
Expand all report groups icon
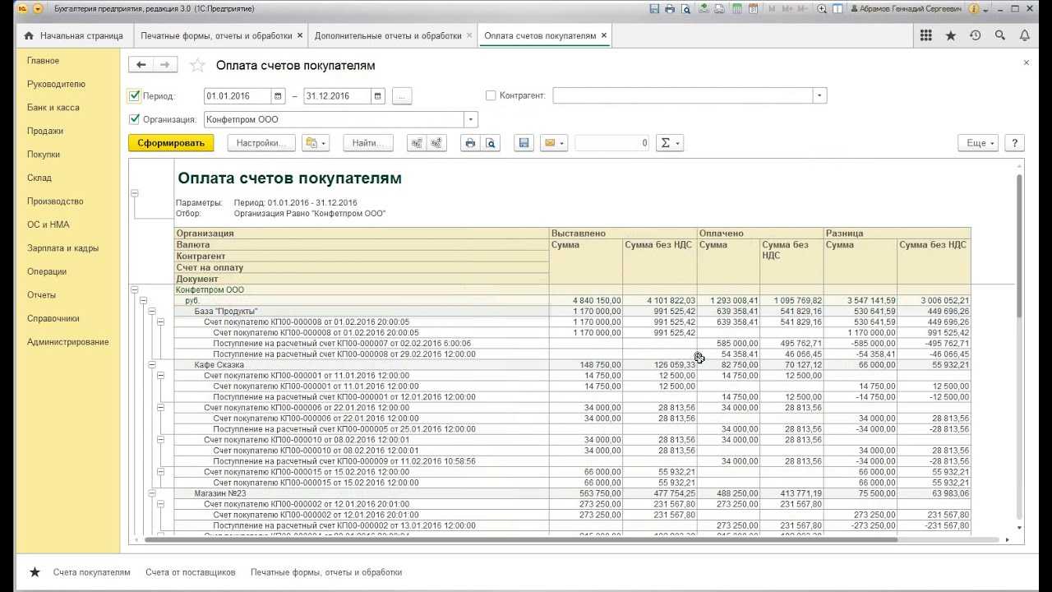(x=436, y=143)
